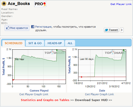Image resolution: width=133 pixels, height=107 pixels.
Task: Click the red start marker on Last 90 days graph
Action: (81, 77)
